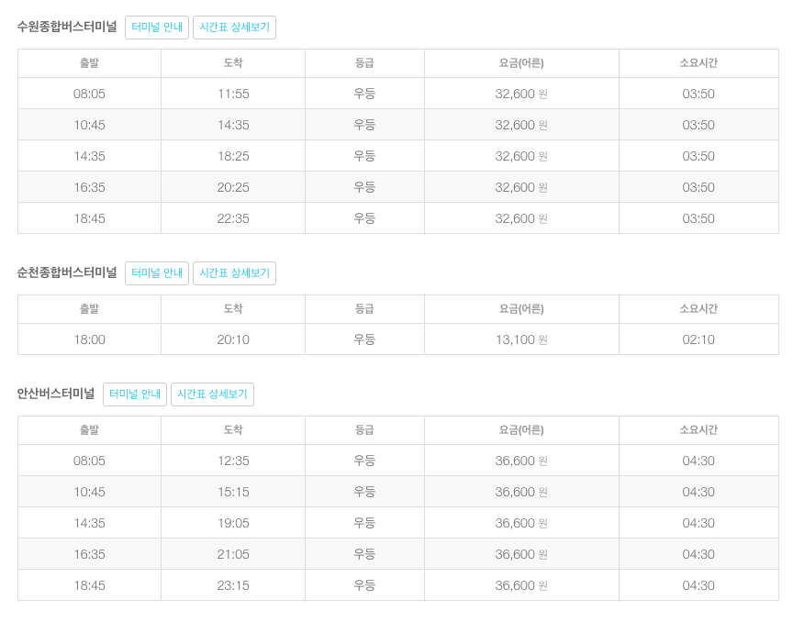Click 안산 arrival time 12:35

coord(233,461)
